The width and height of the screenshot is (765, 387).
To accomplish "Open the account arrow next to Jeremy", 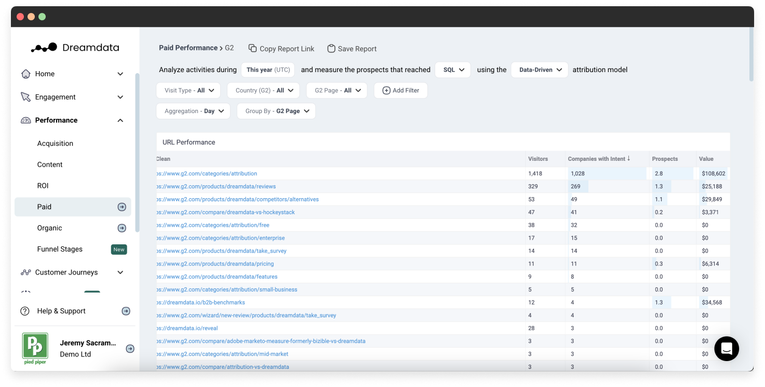I will tap(130, 349).
